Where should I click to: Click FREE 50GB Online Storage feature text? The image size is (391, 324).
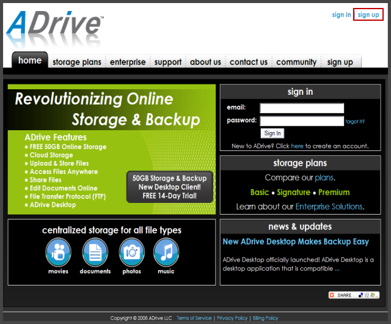[68, 147]
